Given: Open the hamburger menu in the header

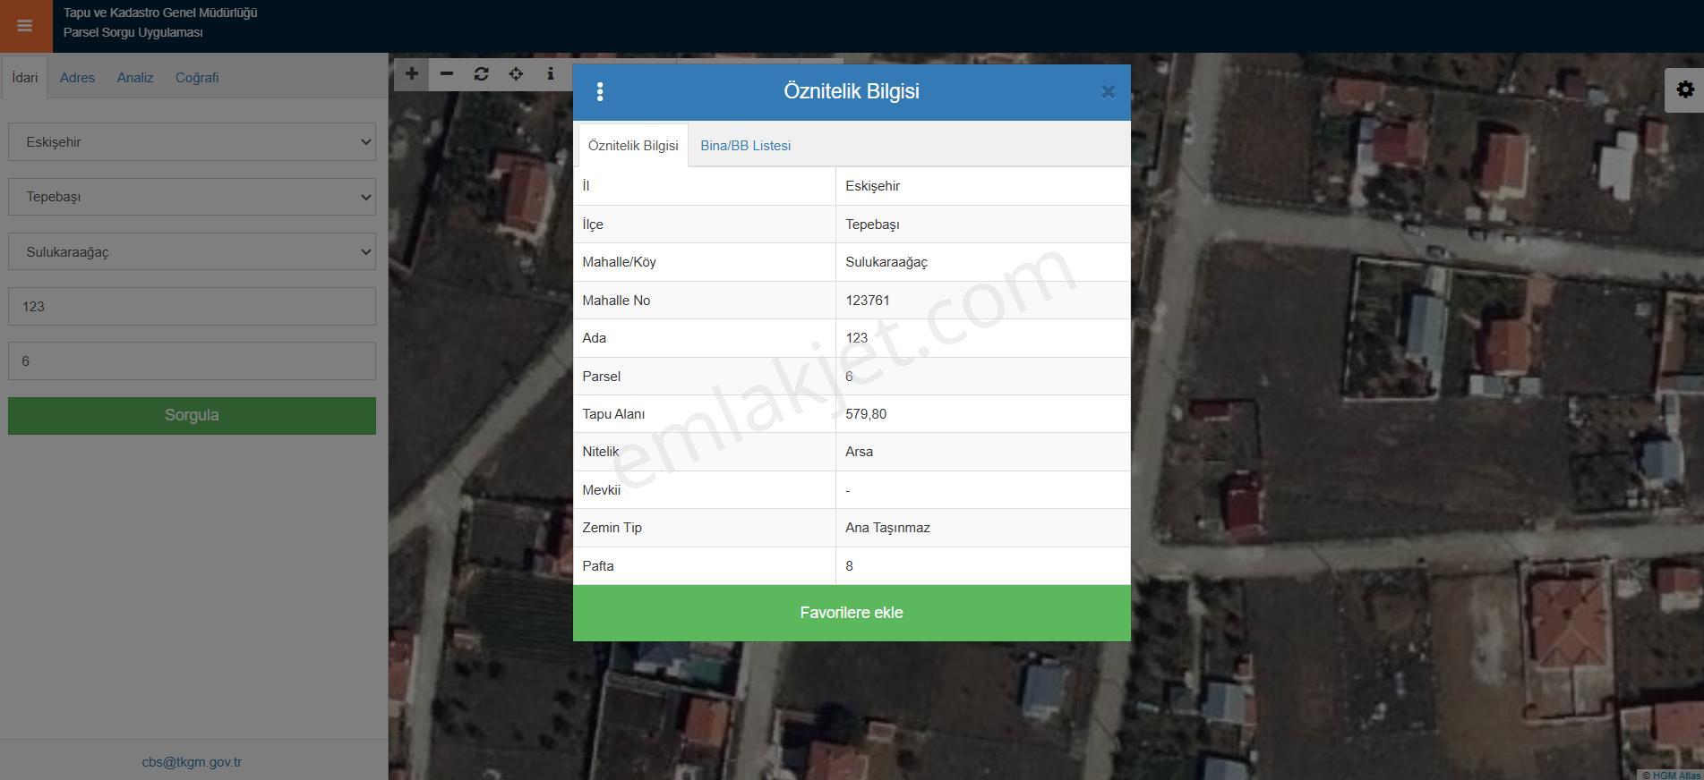Looking at the screenshot, I should click(25, 26).
